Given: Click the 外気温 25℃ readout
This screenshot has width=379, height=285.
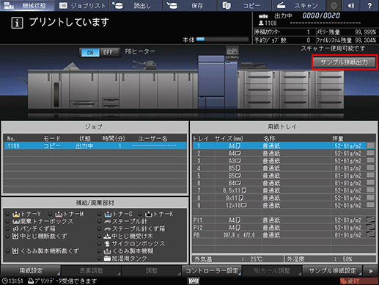Looking at the screenshot, I should [x=238, y=259].
